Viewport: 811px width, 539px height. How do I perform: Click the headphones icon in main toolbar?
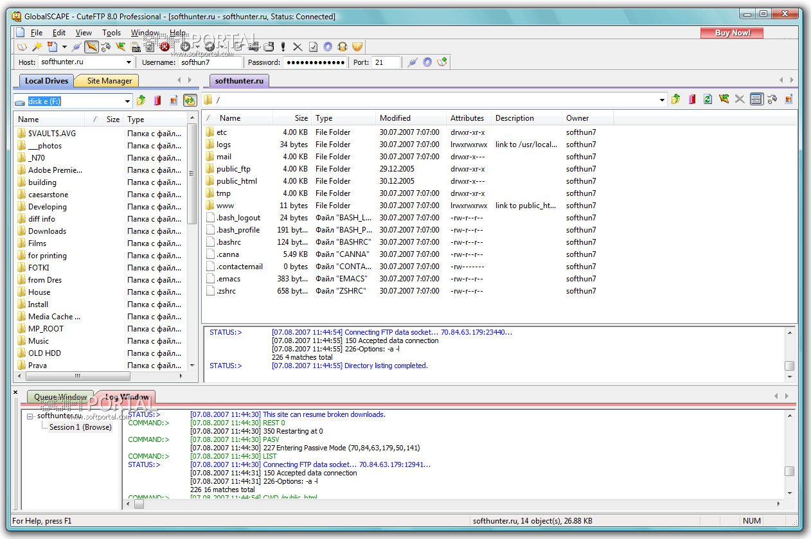click(x=343, y=47)
